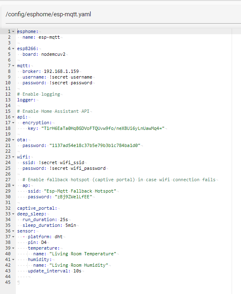241x294 pixels.
Task: Place cursor in the ota password value
Action: (95, 145)
